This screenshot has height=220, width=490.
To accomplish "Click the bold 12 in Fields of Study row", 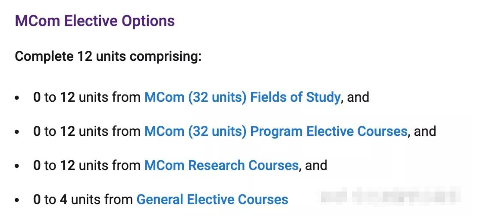I will 67,97.
